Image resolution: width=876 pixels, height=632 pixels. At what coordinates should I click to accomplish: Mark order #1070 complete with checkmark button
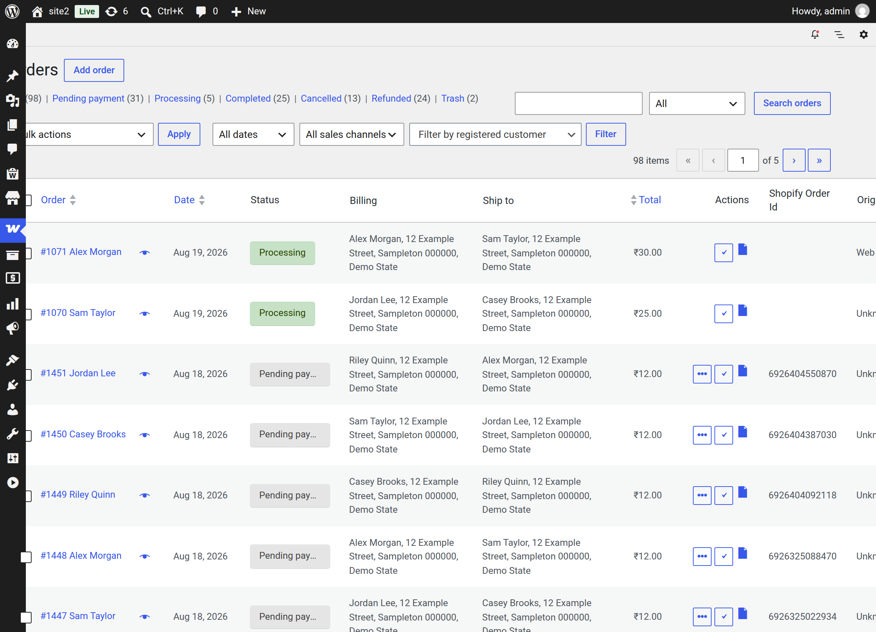click(x=723, y=314)
